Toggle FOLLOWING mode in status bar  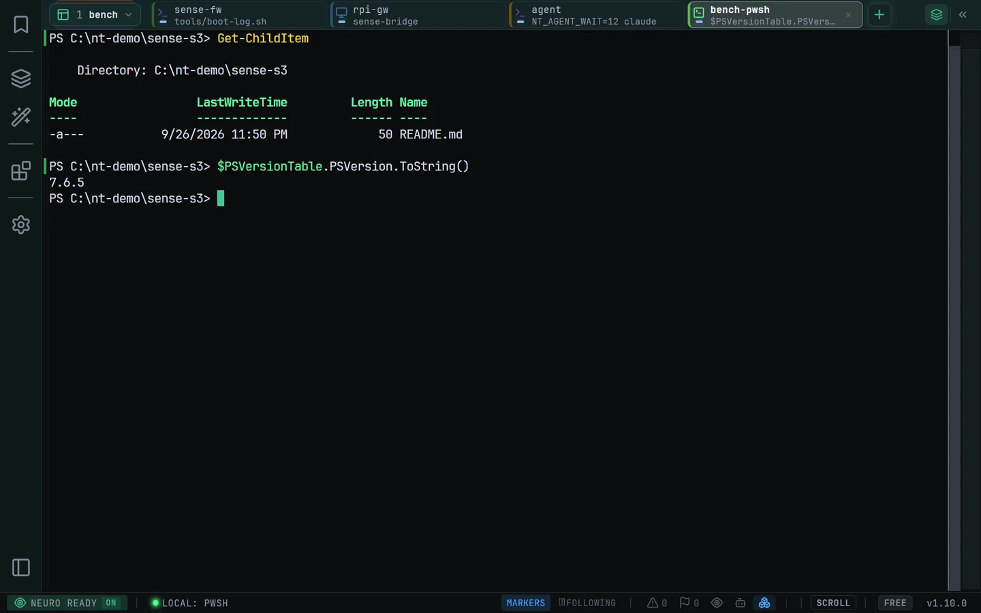587,603
